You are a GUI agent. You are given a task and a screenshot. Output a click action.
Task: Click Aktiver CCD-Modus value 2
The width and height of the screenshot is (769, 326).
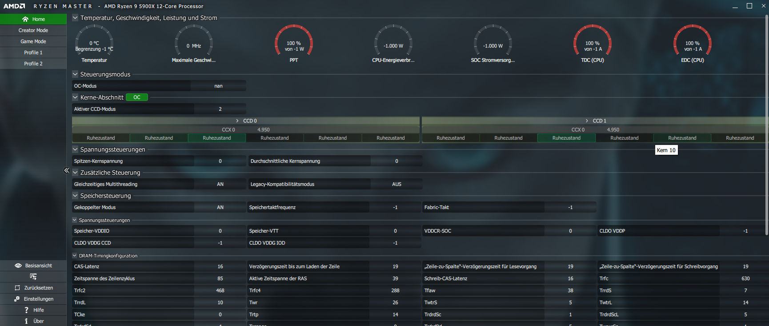[x=220, y=109]
